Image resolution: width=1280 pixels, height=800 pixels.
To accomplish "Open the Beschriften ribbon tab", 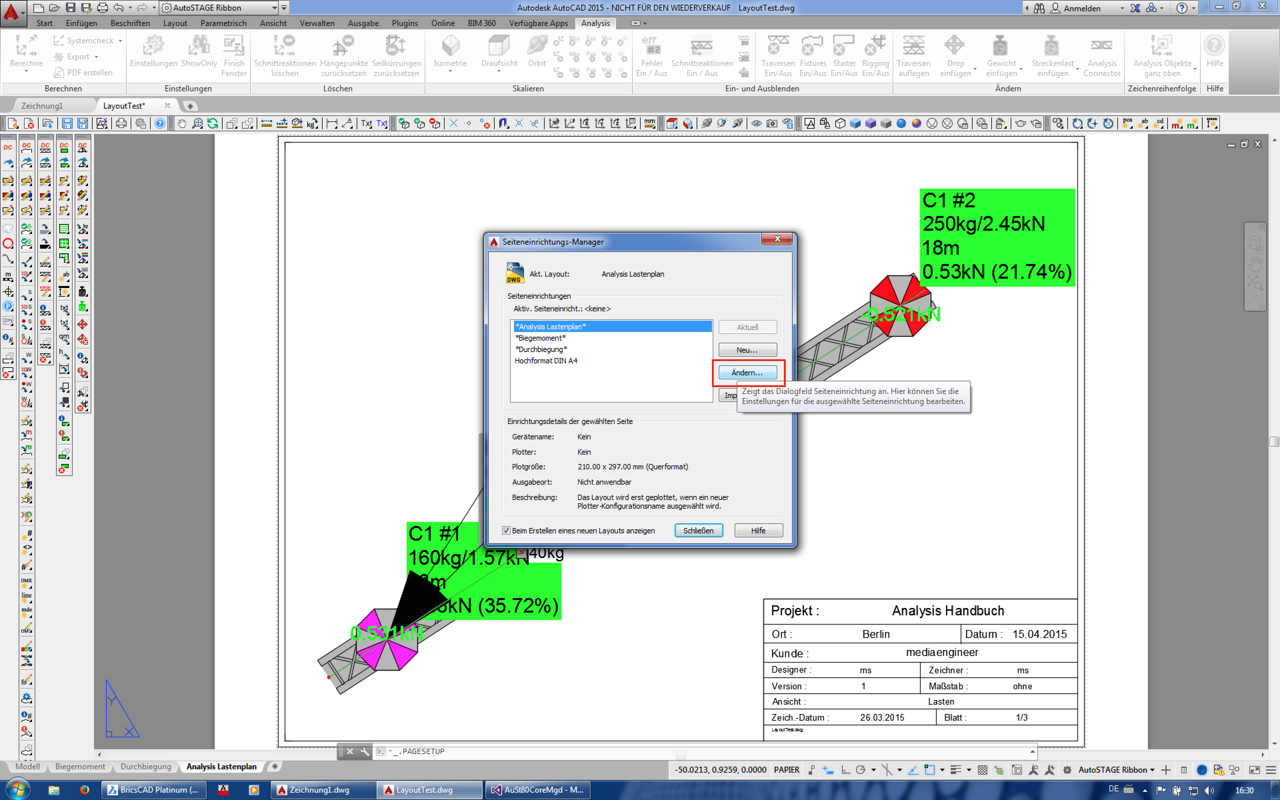I will (130, 23).
